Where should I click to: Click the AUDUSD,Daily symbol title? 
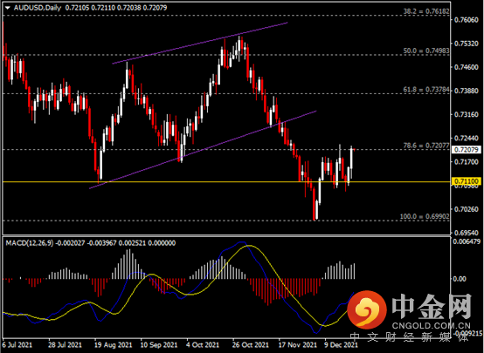[x=38, y=8]
